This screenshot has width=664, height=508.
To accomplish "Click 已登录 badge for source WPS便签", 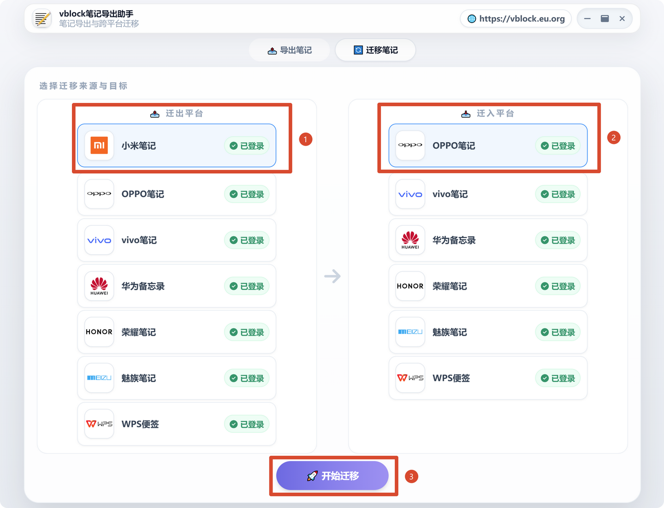I will coord(247,424).
